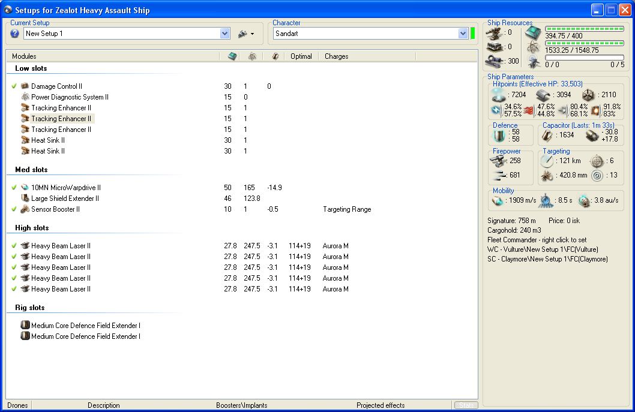Click the CPU usage bar 394.75 / 400
635x412 pixels.
tap(585, 29)
